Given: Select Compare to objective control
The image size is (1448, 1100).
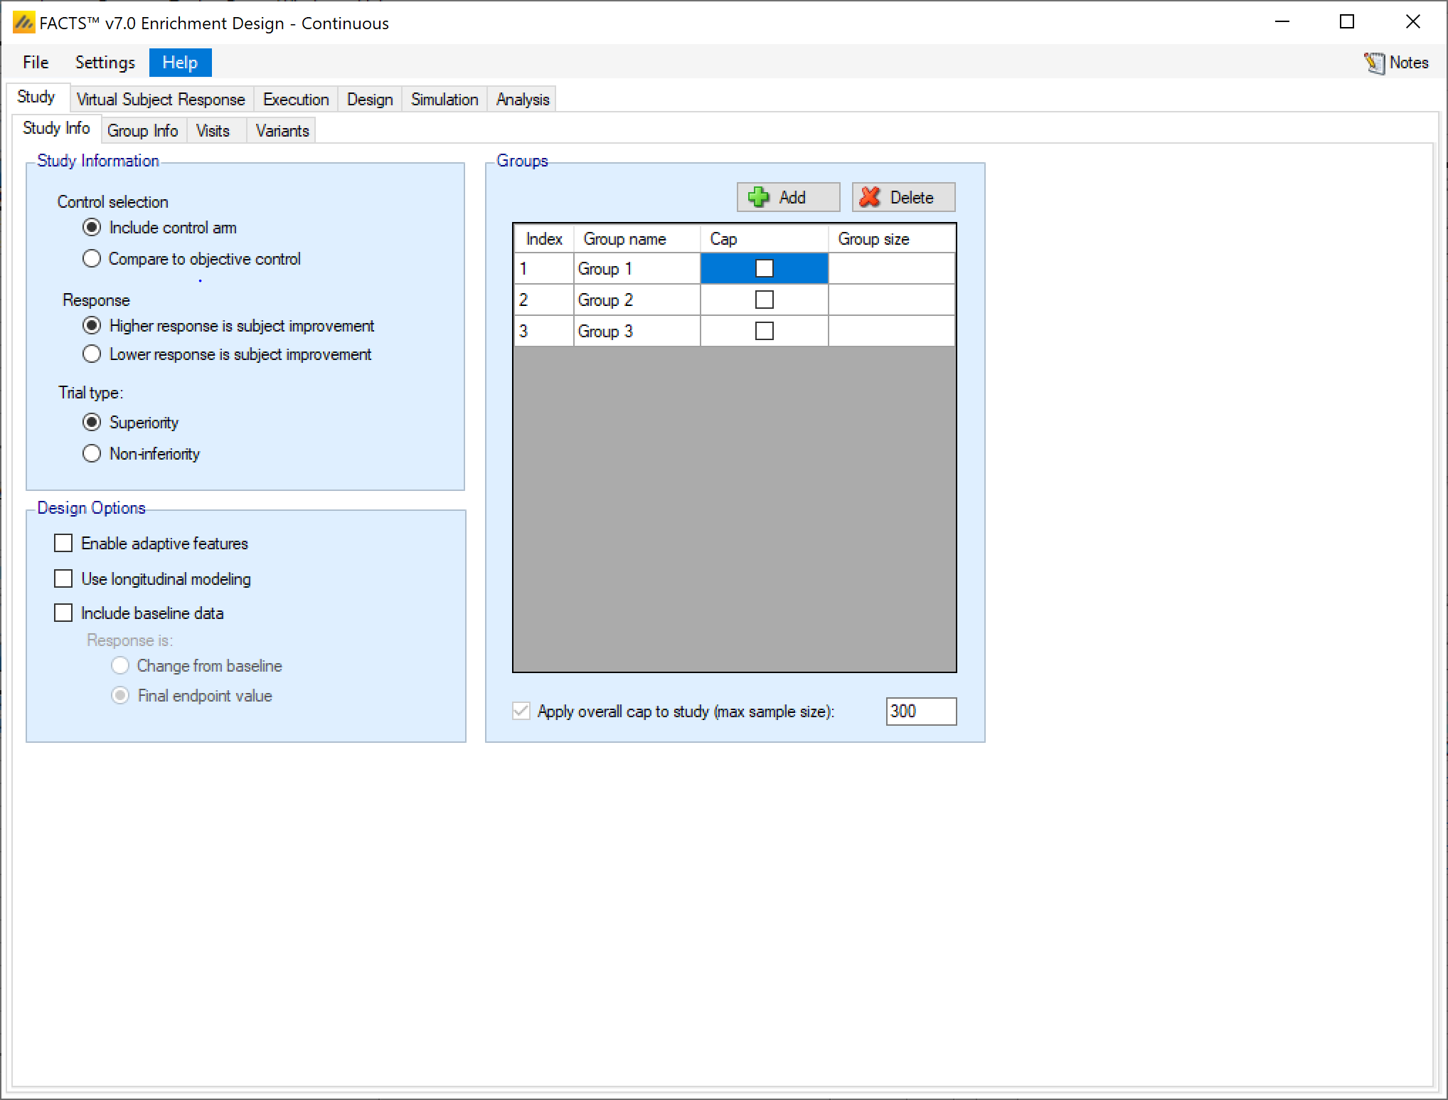Looking at the screenshot, I should click(x=92, y=259).
